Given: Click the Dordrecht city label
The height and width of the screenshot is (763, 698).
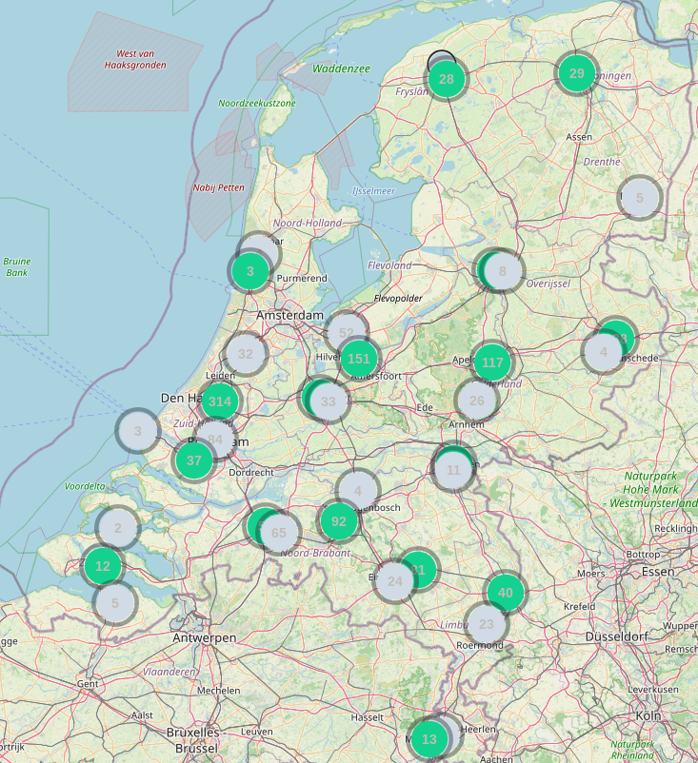Looking at the screenshot, I should pyautogui.click(x=251, y=473).
